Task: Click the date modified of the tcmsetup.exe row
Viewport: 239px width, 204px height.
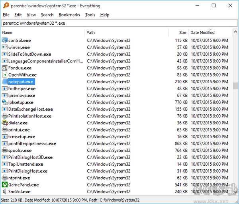Action: [x=210, y=137]
